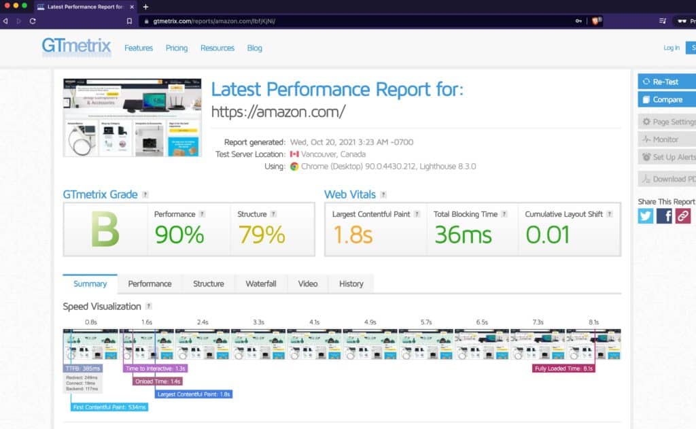Select the filmstrip frame under 3.3s
Image resolution: width=696 pixels, height=429 pixels.
click(258, 344)
